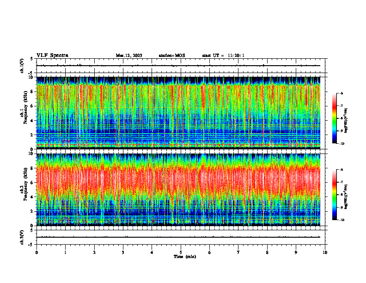The image size is (366, 283).
Task: Click the ch.1 spectrogram color scale bar
Action: click(334, 118)
